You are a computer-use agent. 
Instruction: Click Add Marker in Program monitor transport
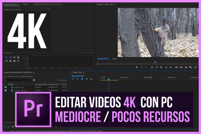137,67
